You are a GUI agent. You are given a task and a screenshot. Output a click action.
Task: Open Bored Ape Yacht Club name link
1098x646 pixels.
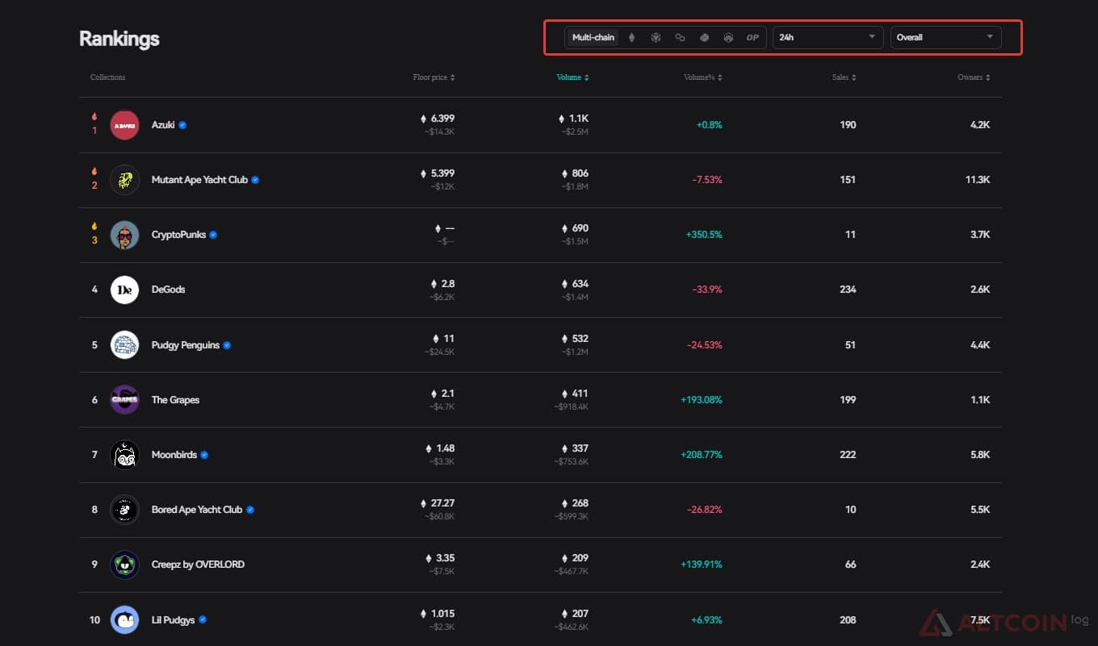[197, 510]
